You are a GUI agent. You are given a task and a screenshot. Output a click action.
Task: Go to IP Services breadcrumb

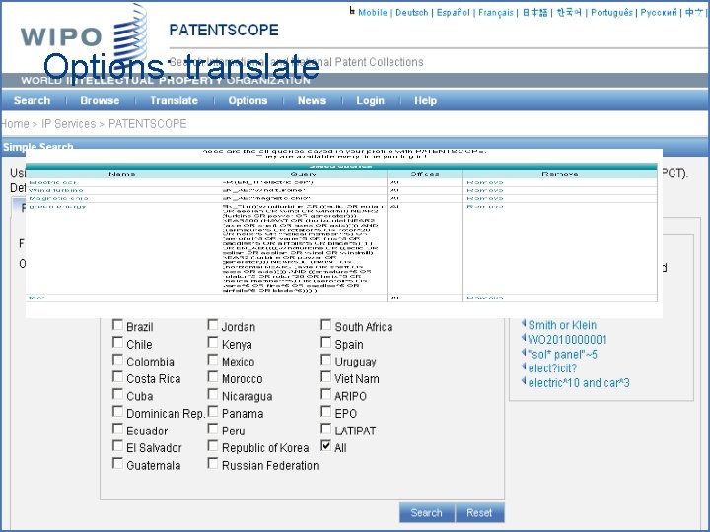[x=68, y=124]
